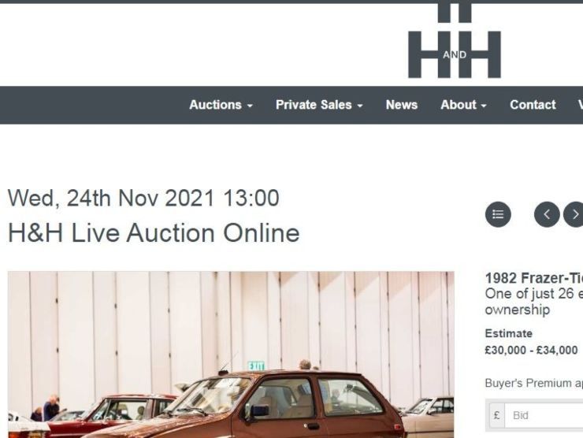This screenshot has height=438, width=583.
Task: Expand the Auctions dropdown menu
Action: 221,105
